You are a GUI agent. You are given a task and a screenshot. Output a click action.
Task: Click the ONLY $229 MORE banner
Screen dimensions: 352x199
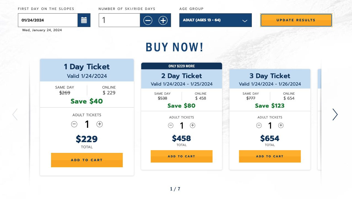point(182,66)
